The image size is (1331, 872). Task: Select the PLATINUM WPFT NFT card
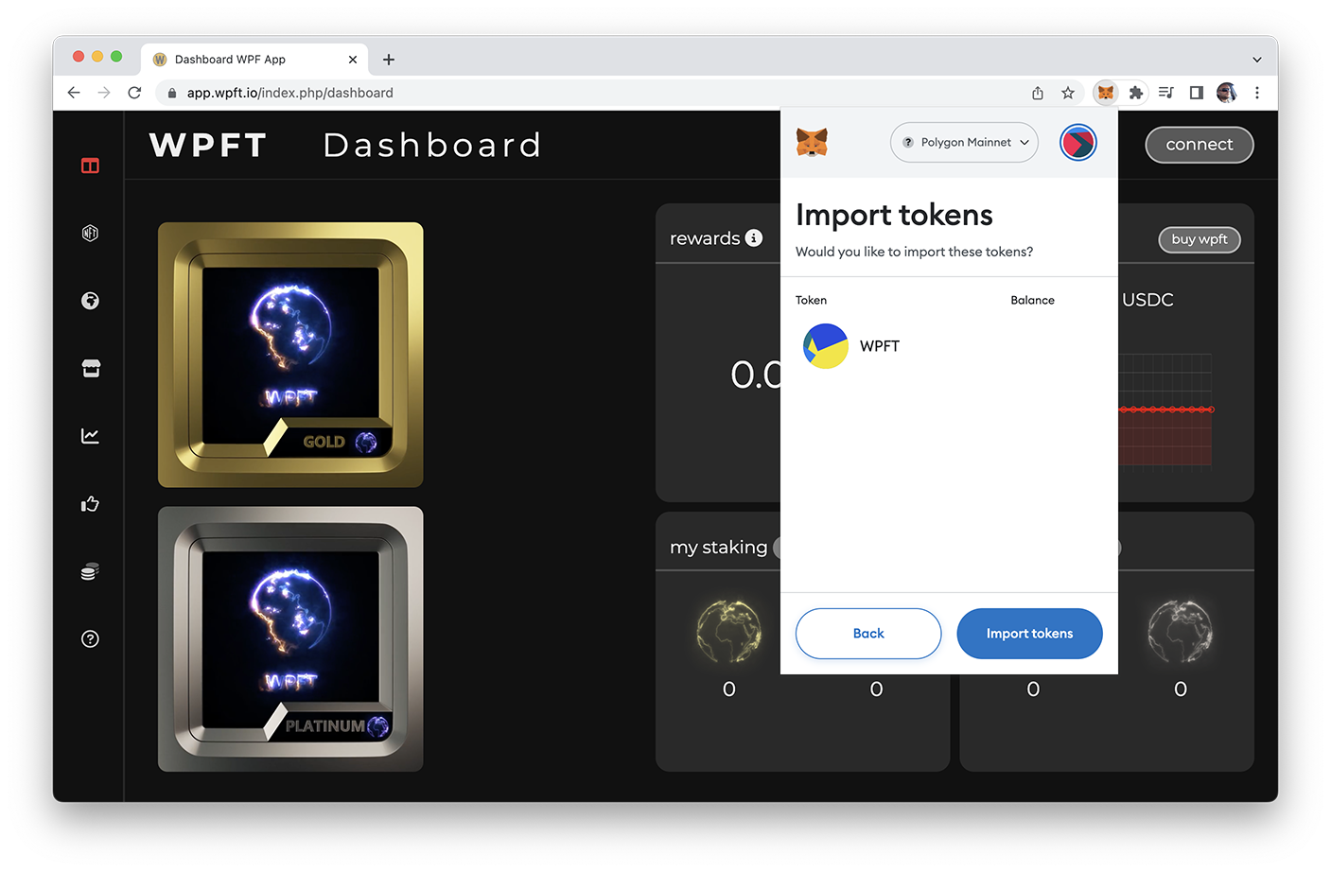[290, 639]
